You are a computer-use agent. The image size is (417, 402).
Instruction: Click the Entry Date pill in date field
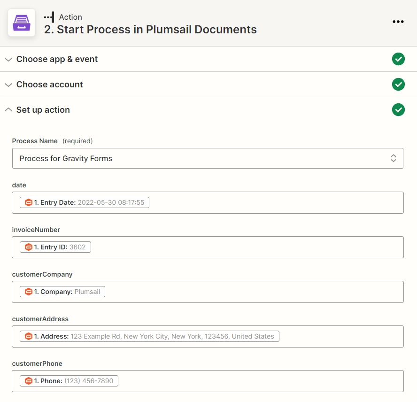pyautogui.click(x=85, y=202)
